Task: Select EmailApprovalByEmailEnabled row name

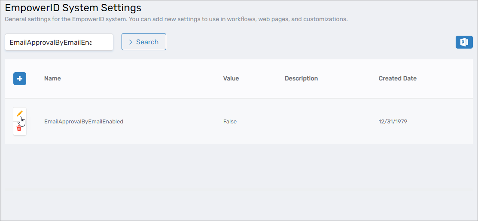Action: tap(84, 122)
